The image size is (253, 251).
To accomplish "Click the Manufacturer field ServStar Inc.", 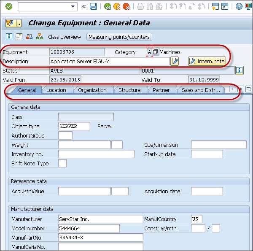I will coord(101,219).
